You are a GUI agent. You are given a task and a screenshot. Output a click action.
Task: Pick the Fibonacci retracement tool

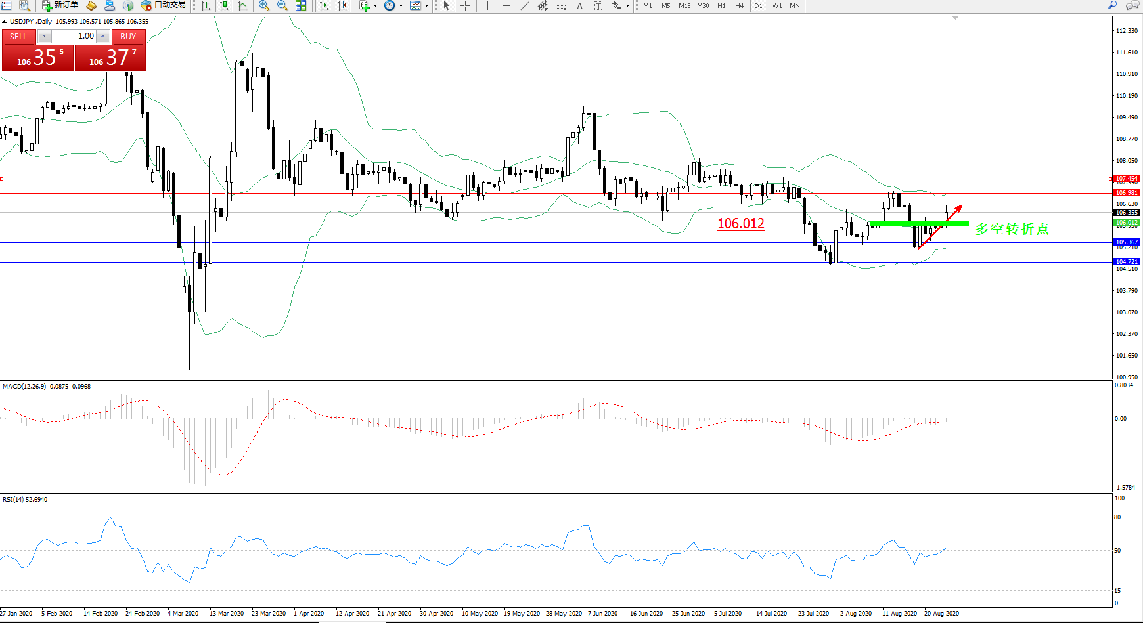pos(561,5)
